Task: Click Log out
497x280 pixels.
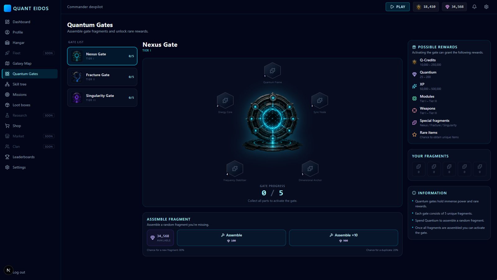Action: [x=19, y=272]
